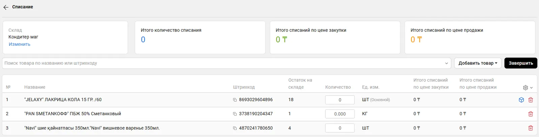Click the Количество column header

point(338,87)
